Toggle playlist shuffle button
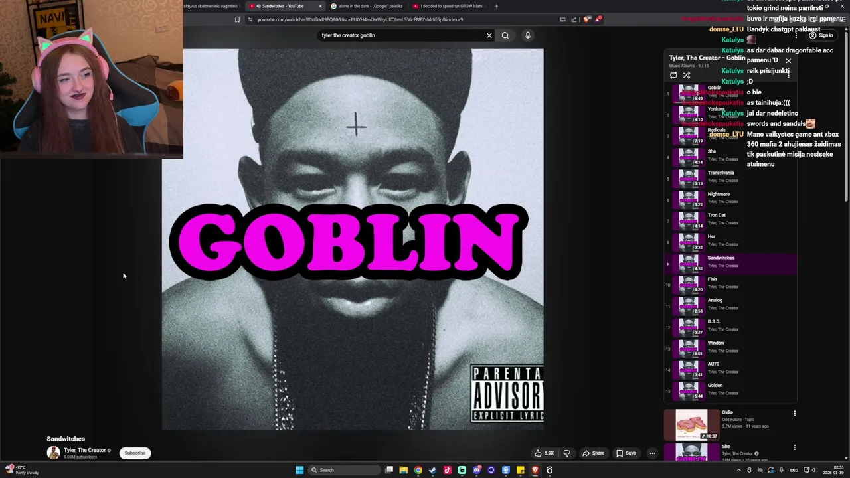 (x=687, y=75)
